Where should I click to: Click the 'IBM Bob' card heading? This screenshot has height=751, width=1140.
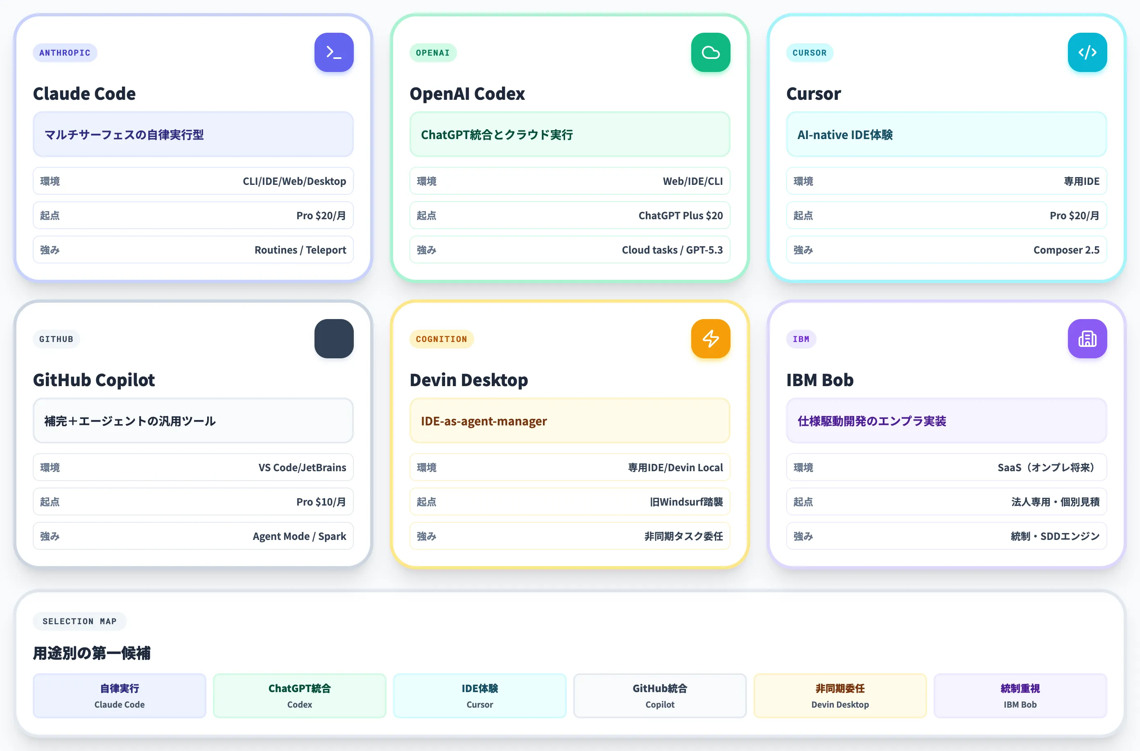(820, 380)
